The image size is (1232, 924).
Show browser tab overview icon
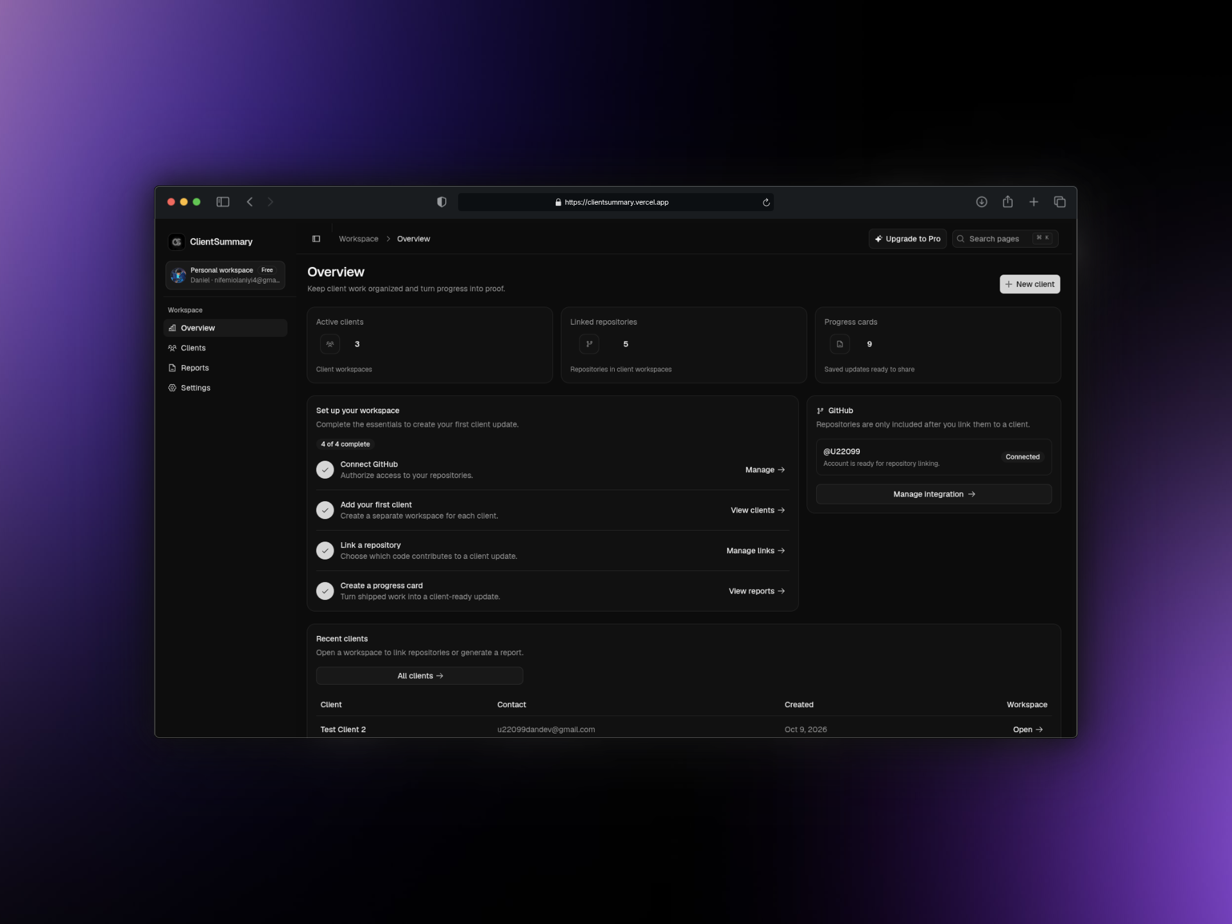(1060, 202)
